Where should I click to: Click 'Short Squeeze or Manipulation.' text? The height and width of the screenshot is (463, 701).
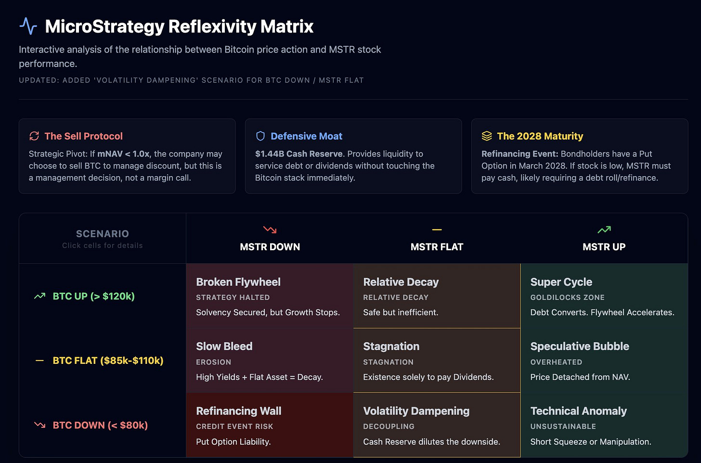coord(590,442)
